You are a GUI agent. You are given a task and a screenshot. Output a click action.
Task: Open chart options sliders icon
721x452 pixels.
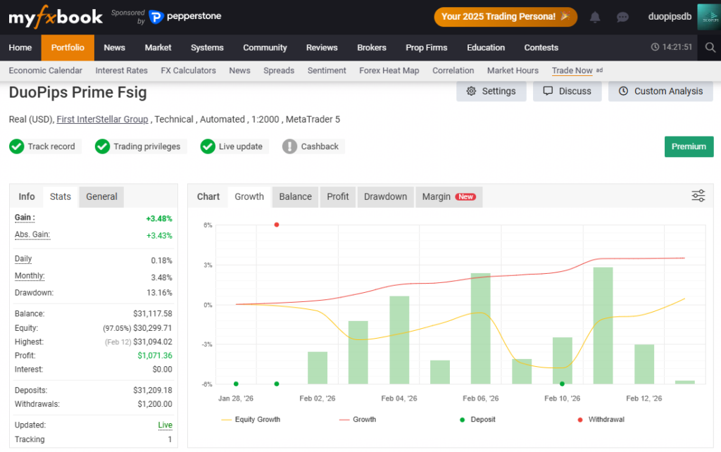(x=698, y=196)
